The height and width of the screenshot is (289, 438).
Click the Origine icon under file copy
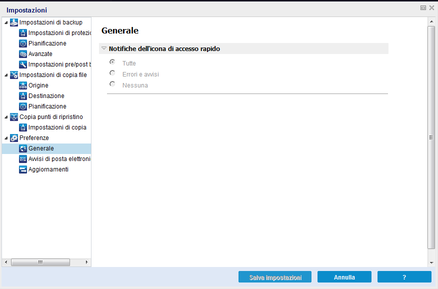coord(23,85)
